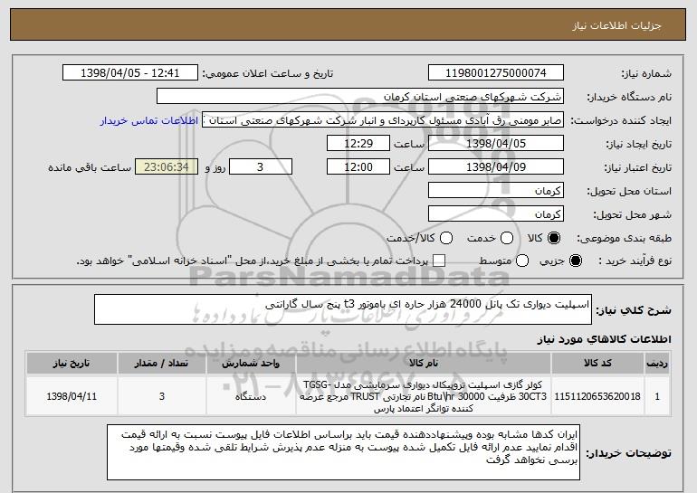697x493 pixels.
Task: Click product code 1151120653620018 cell
Action: tap(597, 396)
